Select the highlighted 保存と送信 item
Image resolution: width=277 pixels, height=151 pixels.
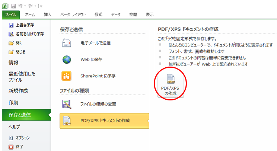[x=26, y=115]
